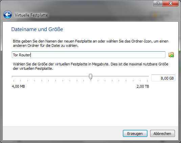This screenshot has height=143, width=181.
Task: Click the 4,00 MB minimum label
Action: point(18,86)
